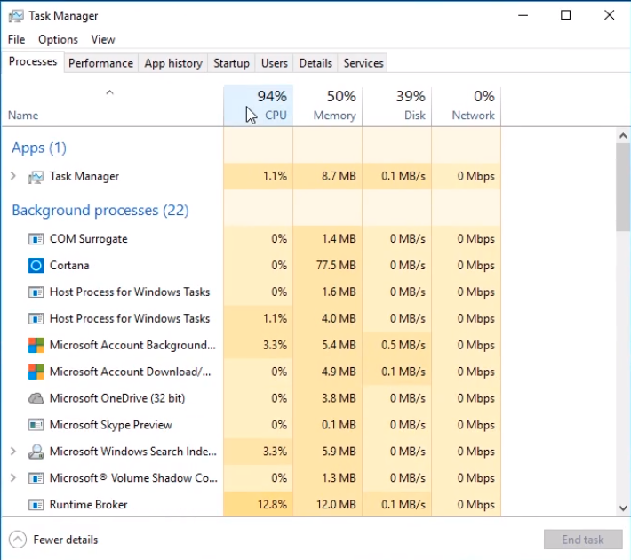This screenshot has height=560, width=631.
Task: Click the Volume Shadow Copy icon
Action: 36,478
